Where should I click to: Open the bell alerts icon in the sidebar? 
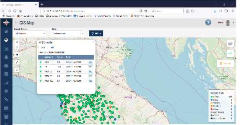[6, 57]
